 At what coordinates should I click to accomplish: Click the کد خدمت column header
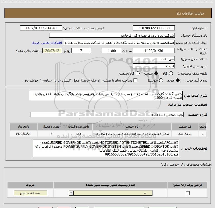click(185, 126)
